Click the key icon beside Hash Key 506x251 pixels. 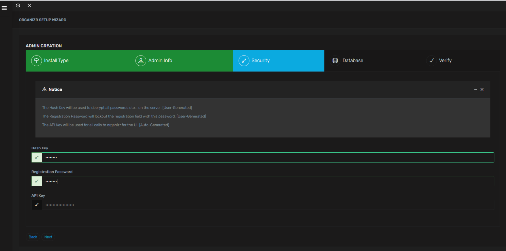[37, 157]
